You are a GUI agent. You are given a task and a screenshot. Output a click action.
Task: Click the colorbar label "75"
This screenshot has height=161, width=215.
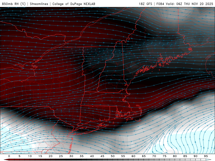164,156
